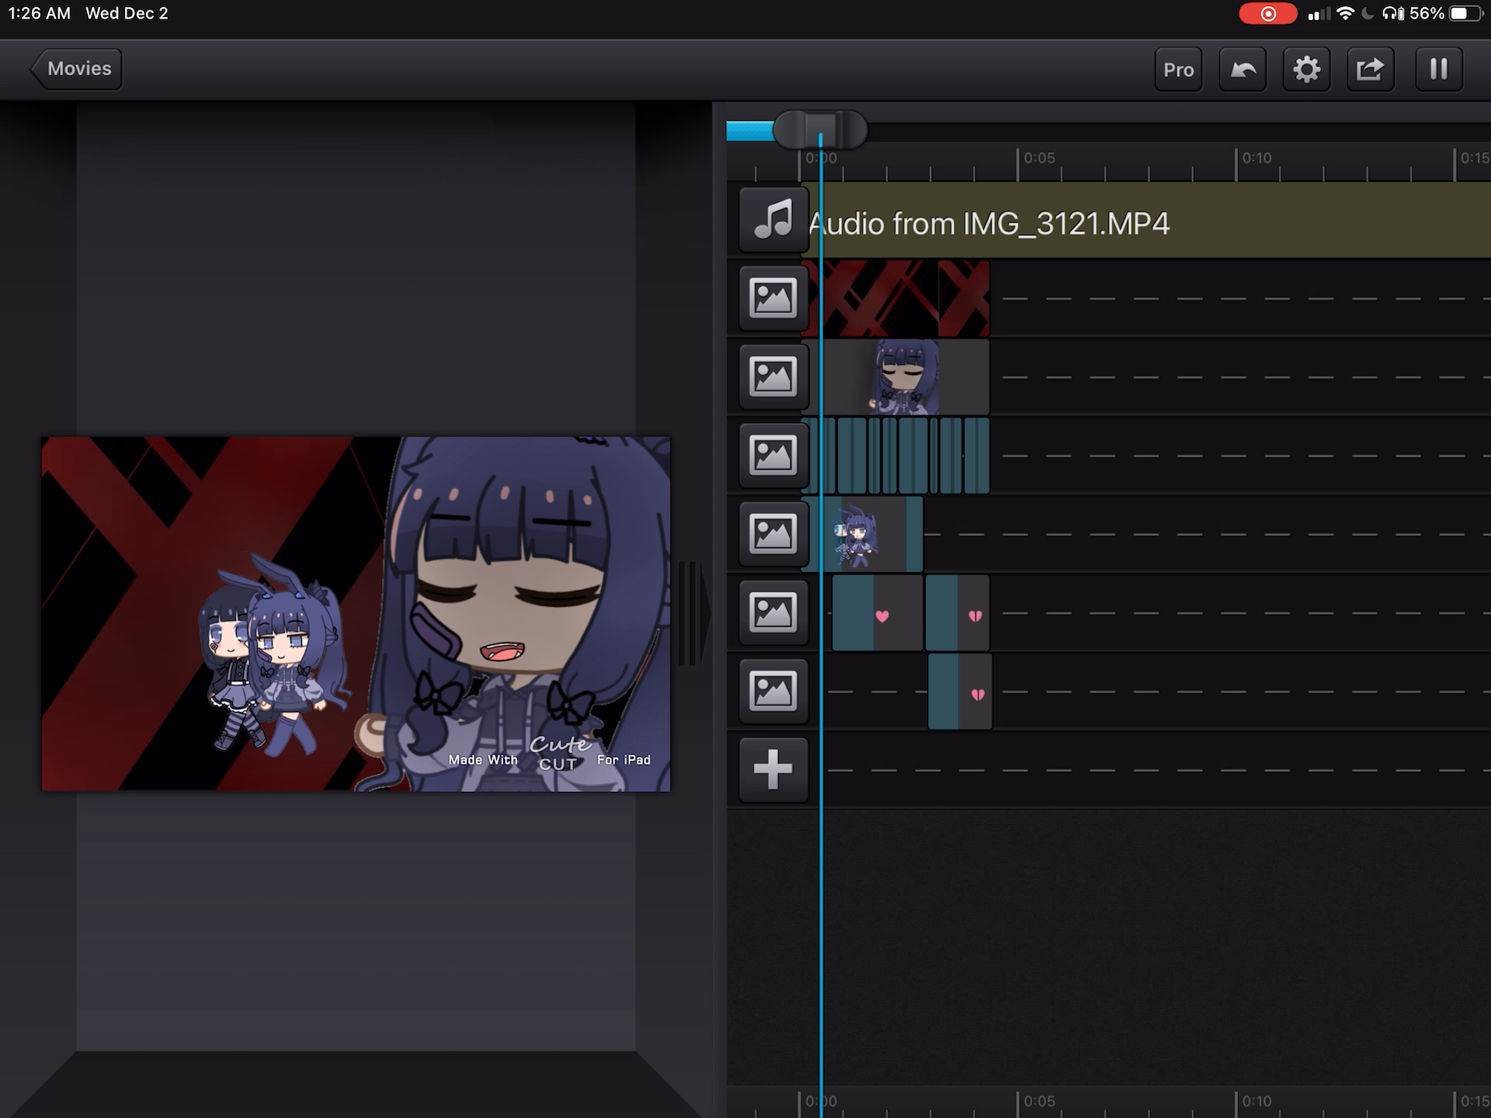
Task: Tap the screen recording indicator
Action: click(1267, 14)
